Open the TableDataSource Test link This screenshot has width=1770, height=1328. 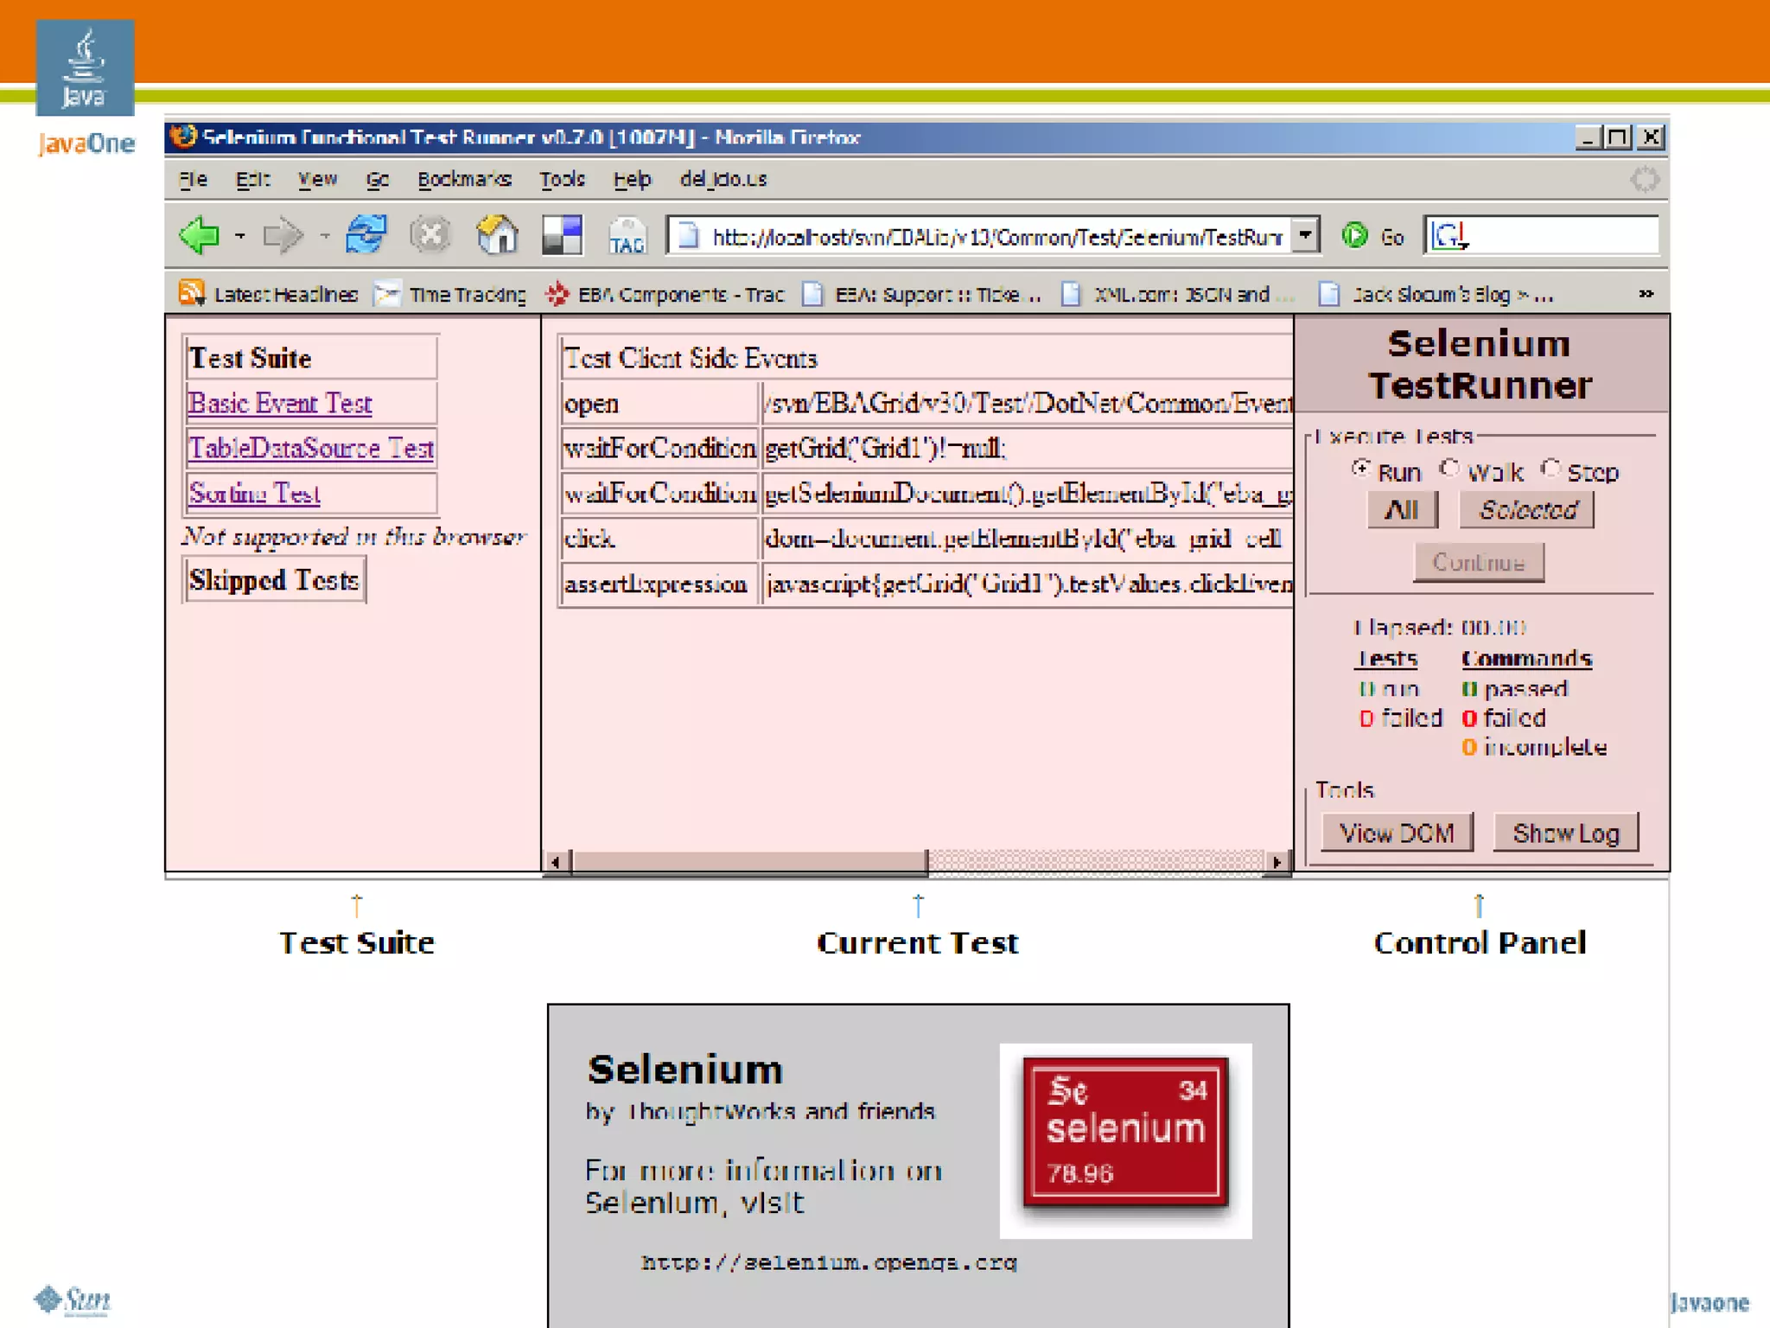click(x=311, y=448)
